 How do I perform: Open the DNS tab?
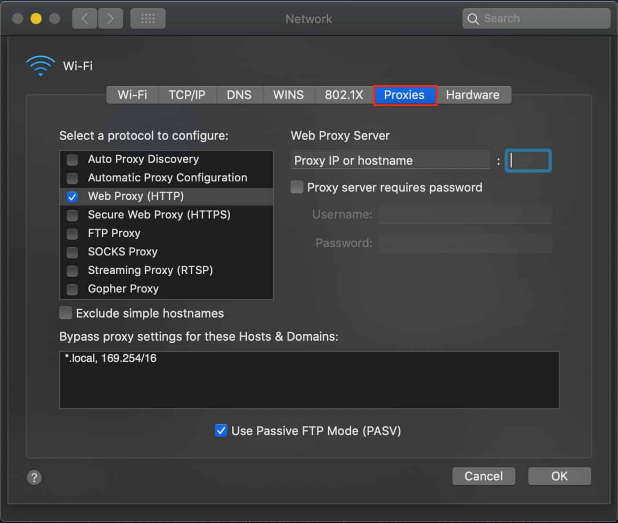point(240,95)
